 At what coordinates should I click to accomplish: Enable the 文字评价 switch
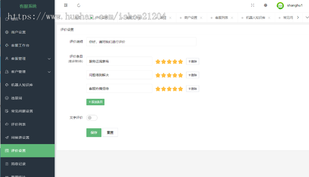point(92,118)
